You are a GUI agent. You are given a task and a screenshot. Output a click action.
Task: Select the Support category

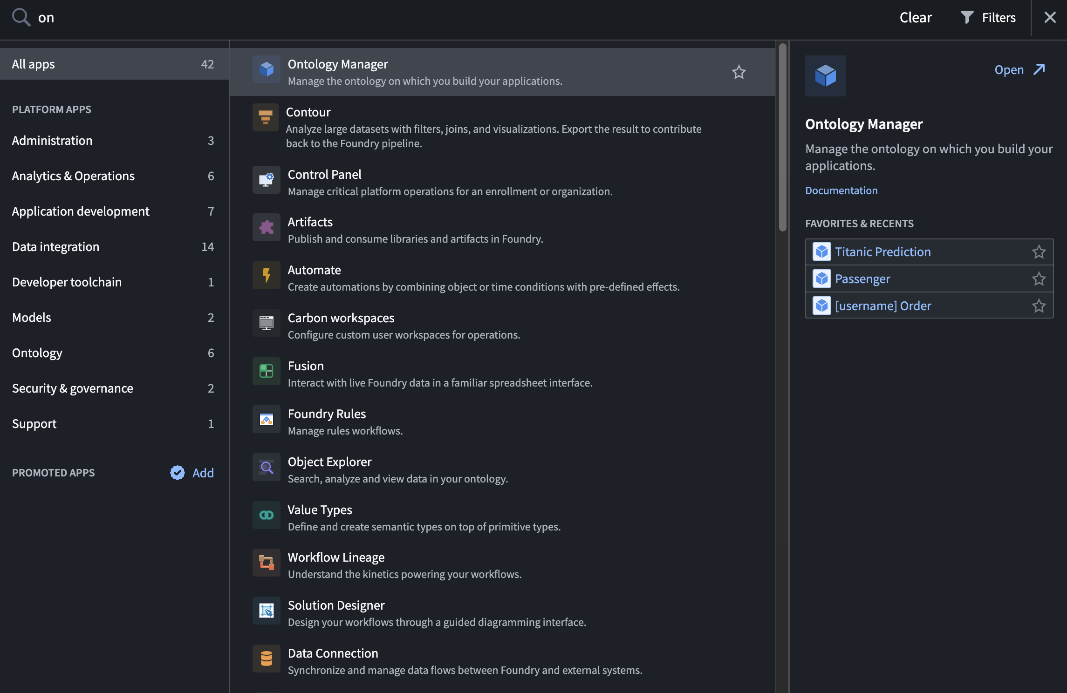click(115, 424)
